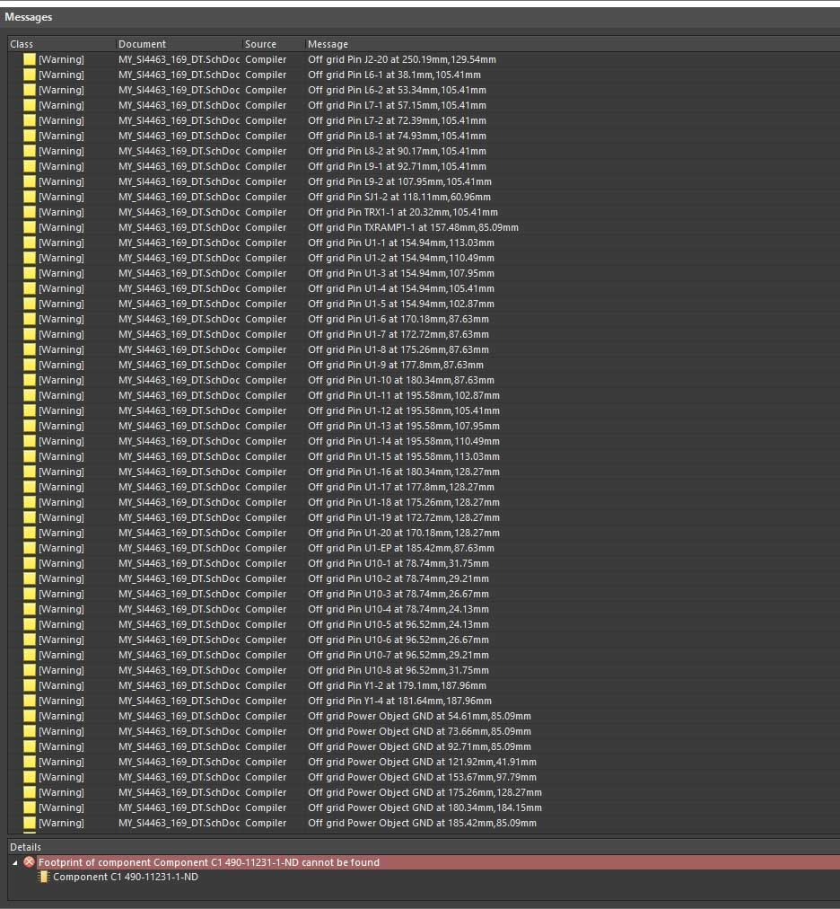Select the 'Footprint of component cannot be found' error
Screen dimensions: 840x909
pos(208,862)
